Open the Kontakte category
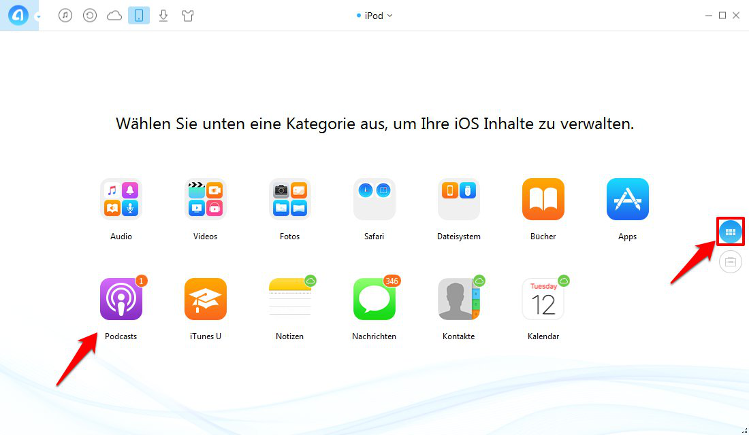749x435 pixels. pyautogui.click(x=458, y=299)
